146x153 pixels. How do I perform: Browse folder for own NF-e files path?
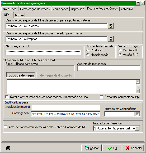111,39
